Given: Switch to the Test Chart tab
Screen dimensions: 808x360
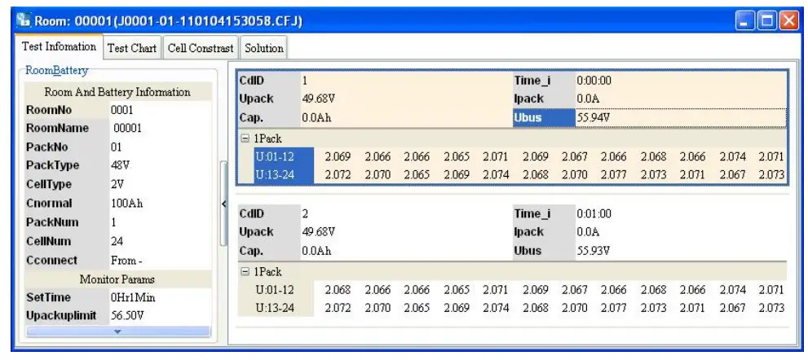Looking at the screenshot, I should tap(132, 48).
